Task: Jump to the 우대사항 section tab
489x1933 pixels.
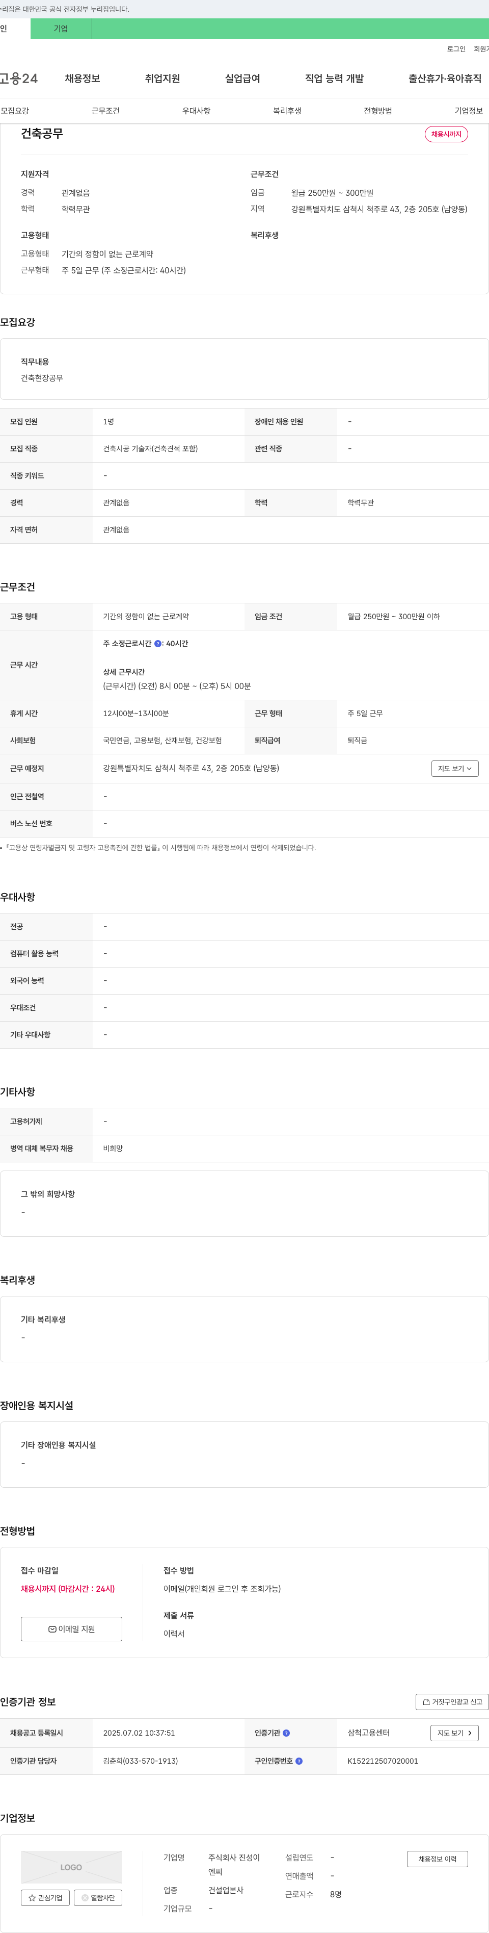Action: [x=197, y=111]
